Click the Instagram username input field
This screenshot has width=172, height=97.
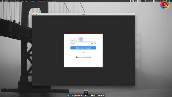(83, 40)
